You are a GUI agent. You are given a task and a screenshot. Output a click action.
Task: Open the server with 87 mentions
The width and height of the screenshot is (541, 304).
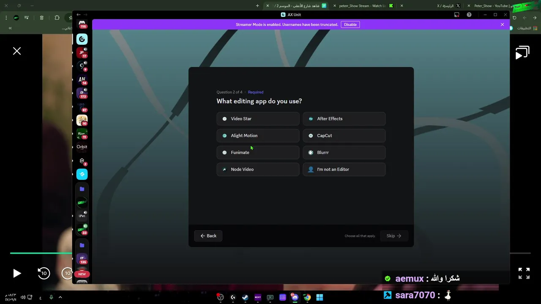tap(82, 107)
